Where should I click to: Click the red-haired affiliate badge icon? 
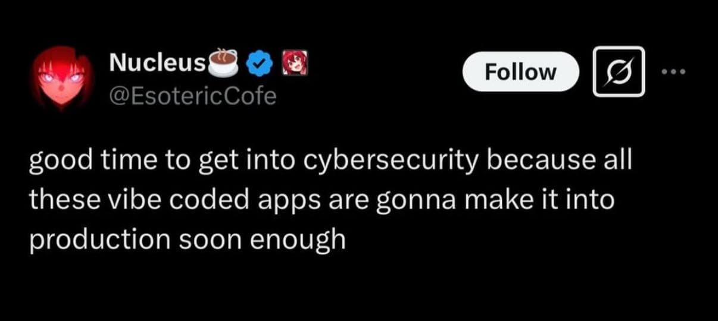[x=295, y=62]
